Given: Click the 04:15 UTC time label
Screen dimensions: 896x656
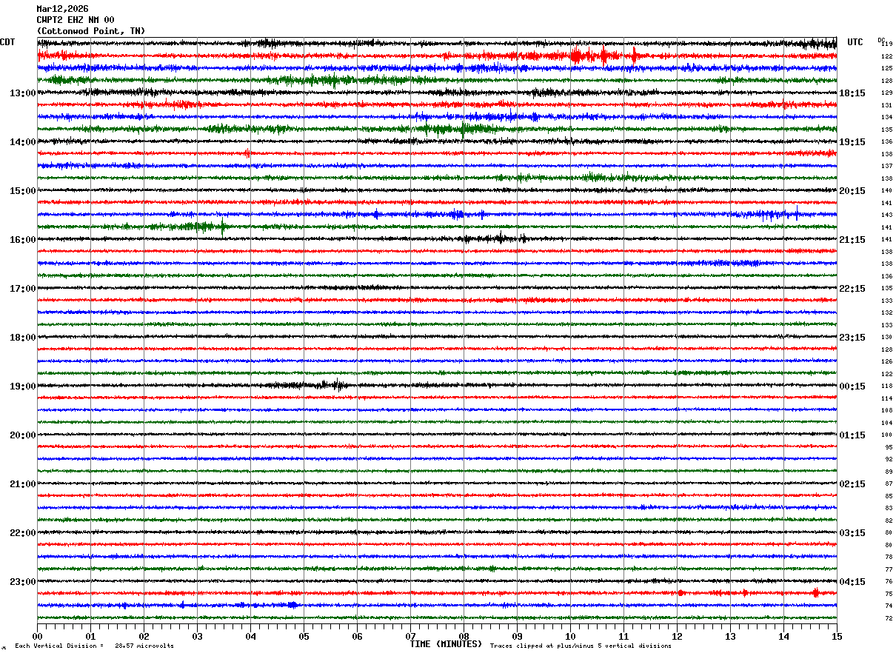Looking at the screenshot, I should [x=852, y=582].
